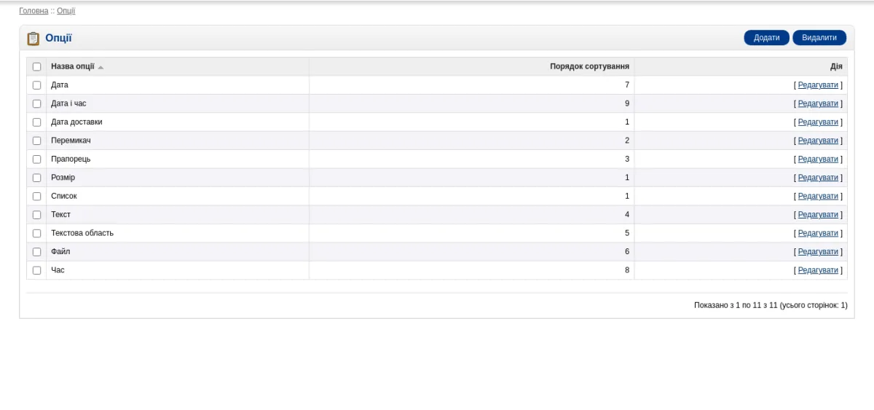Open the Опції breadcrumb link
This screenshot has height=410, width=874.
point(66,11)
